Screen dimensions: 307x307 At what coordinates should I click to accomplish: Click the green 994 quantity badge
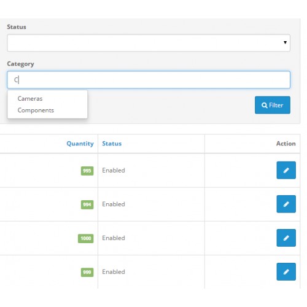coord(87,204)
